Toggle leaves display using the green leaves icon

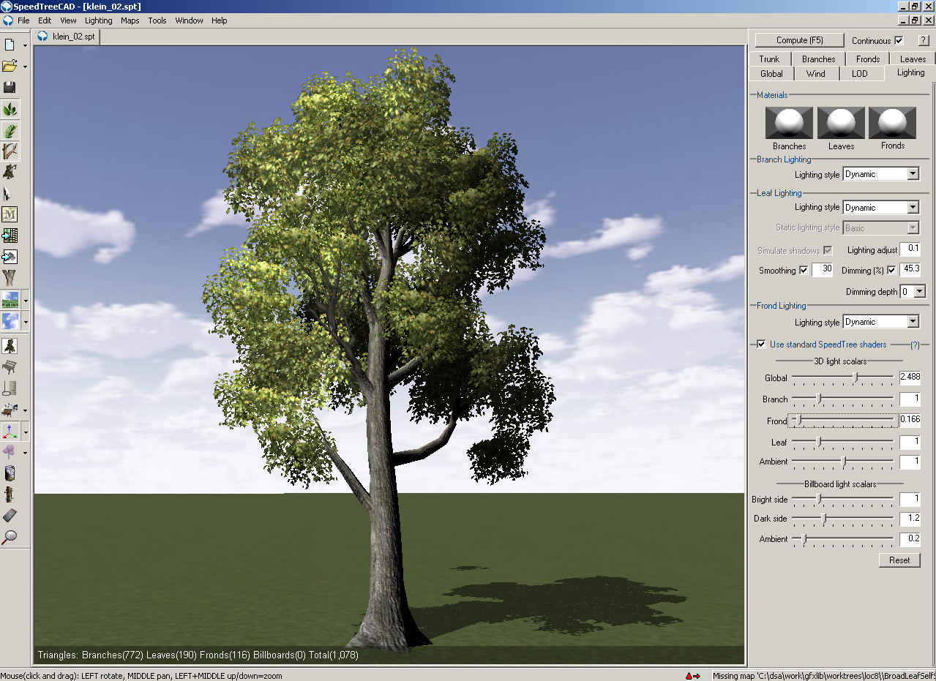(x=10, y=110)
